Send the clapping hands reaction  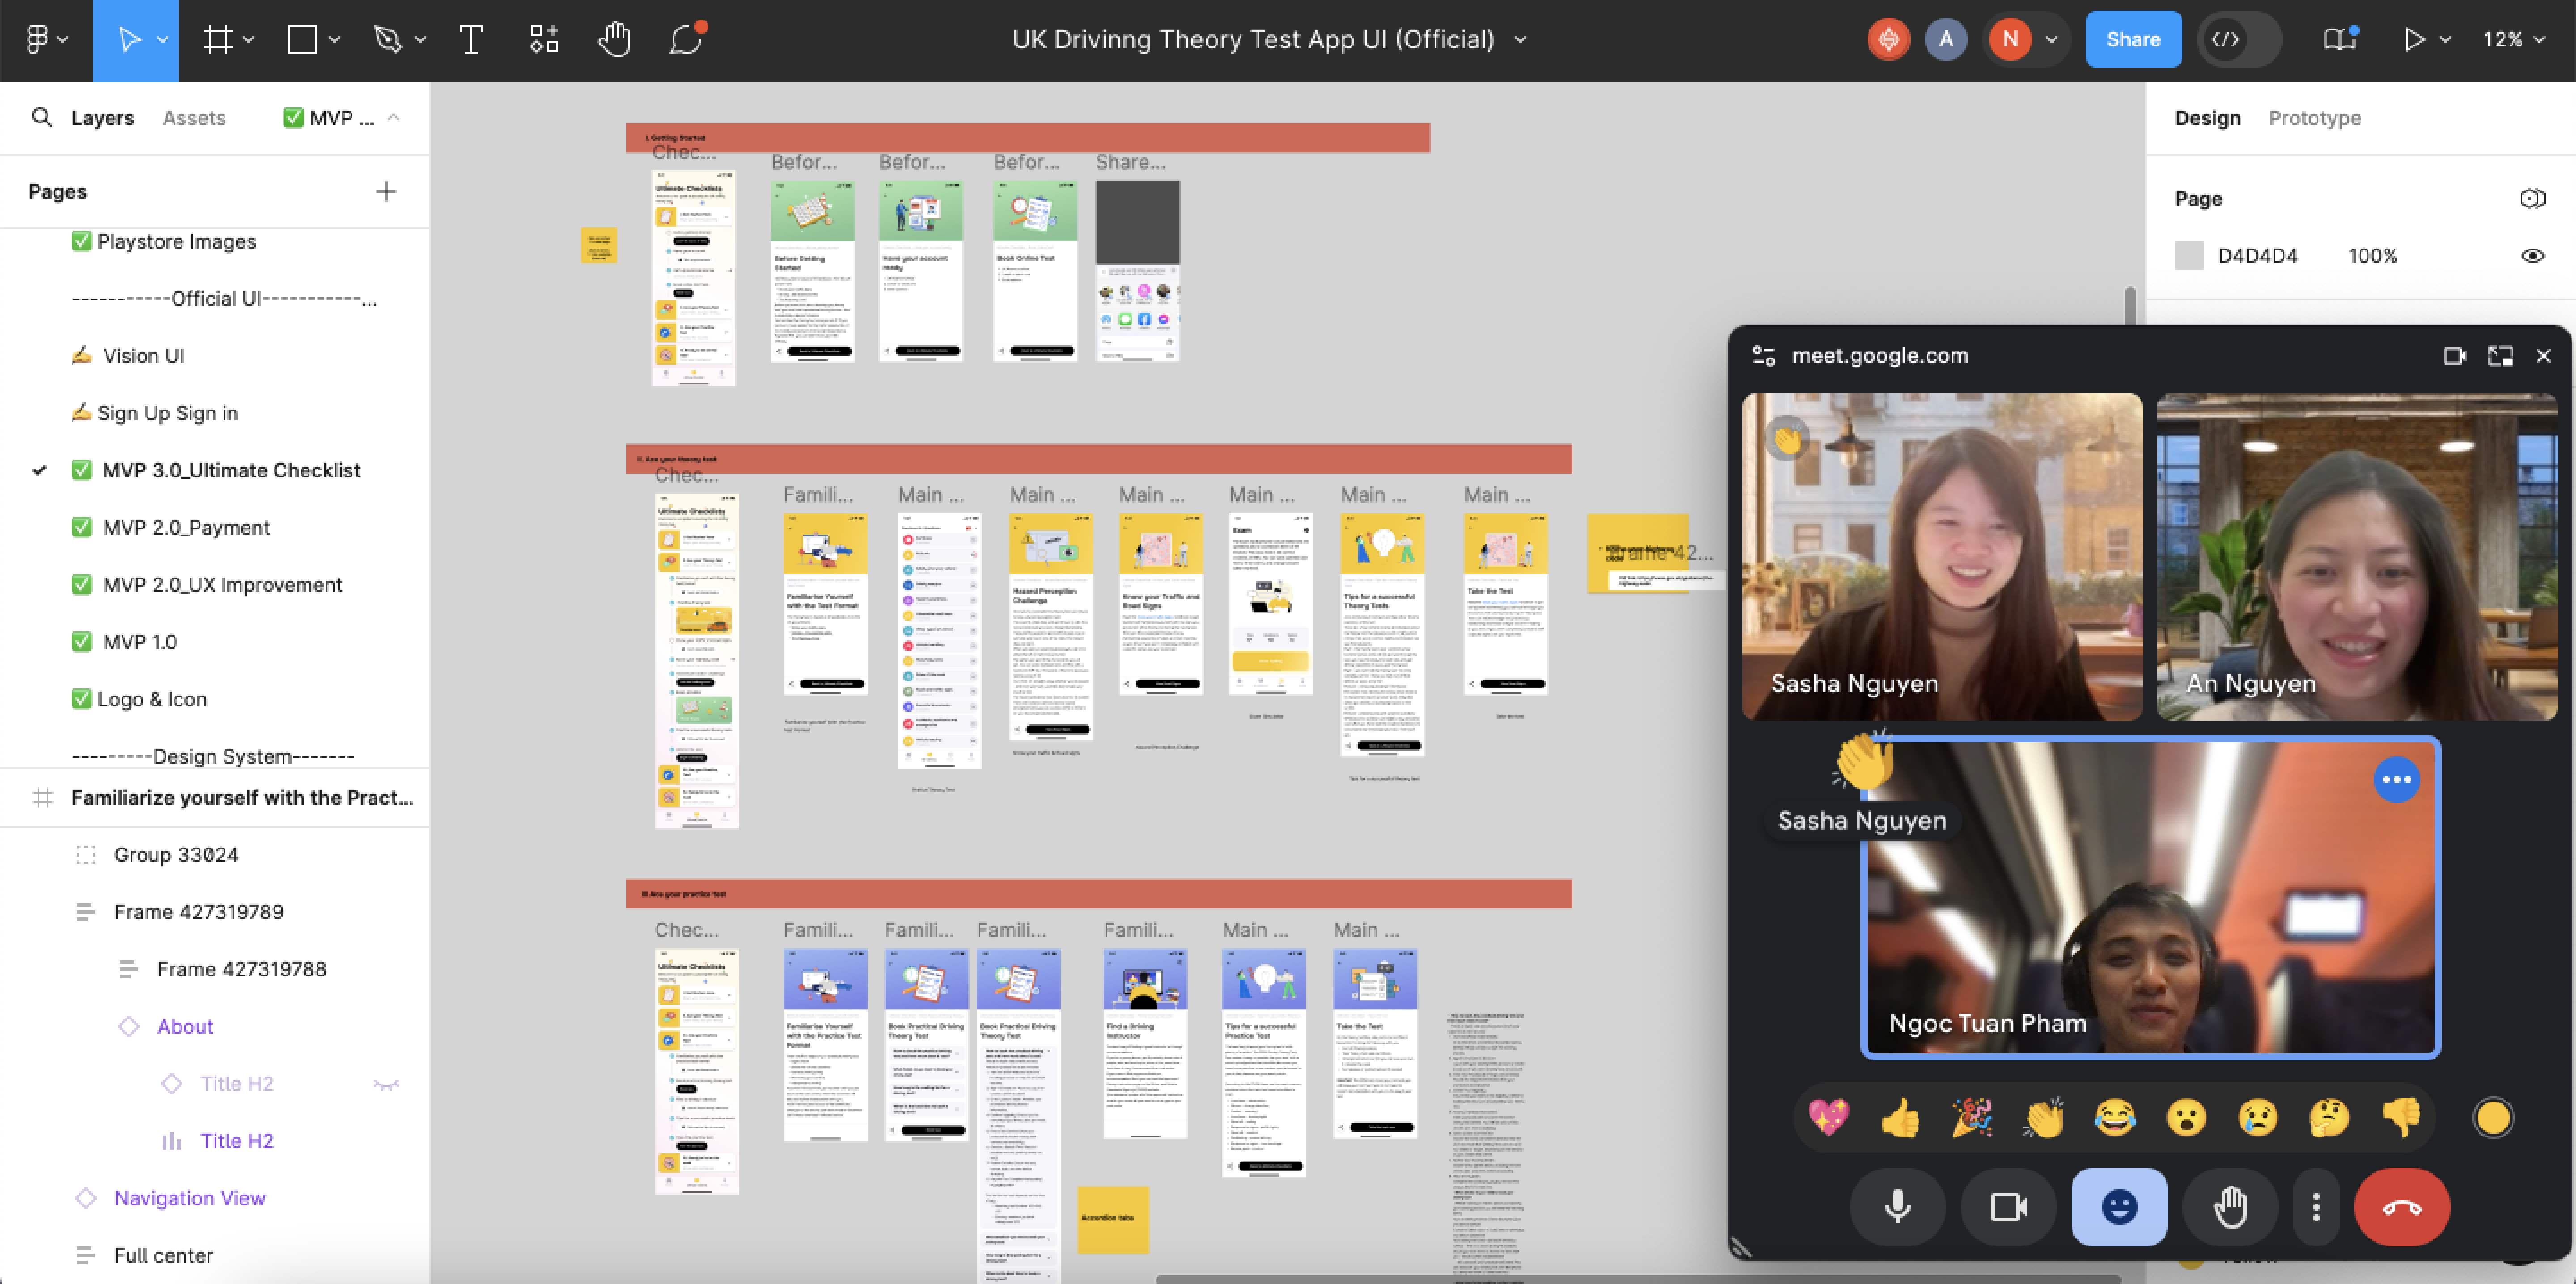click(x=2043, y=1117)
